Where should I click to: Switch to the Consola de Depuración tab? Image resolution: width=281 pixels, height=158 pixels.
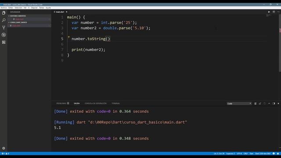(x=96, y=104)
